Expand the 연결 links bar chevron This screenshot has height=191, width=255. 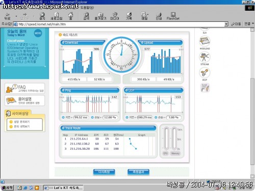(x=253, y=23)
